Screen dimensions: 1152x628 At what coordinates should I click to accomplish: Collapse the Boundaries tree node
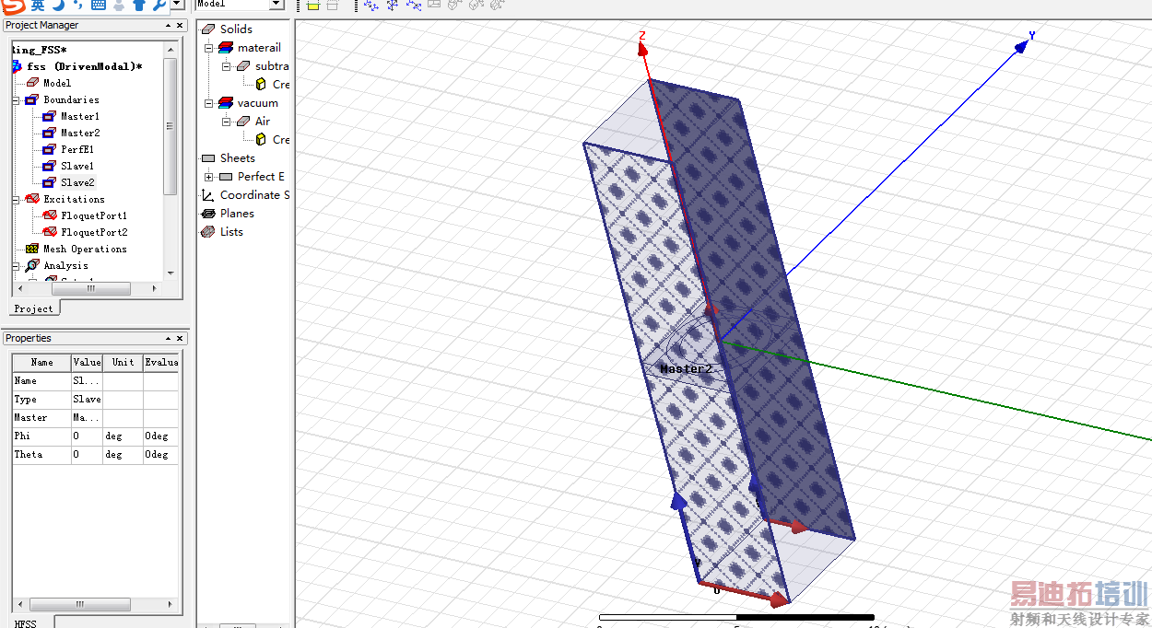16,99
